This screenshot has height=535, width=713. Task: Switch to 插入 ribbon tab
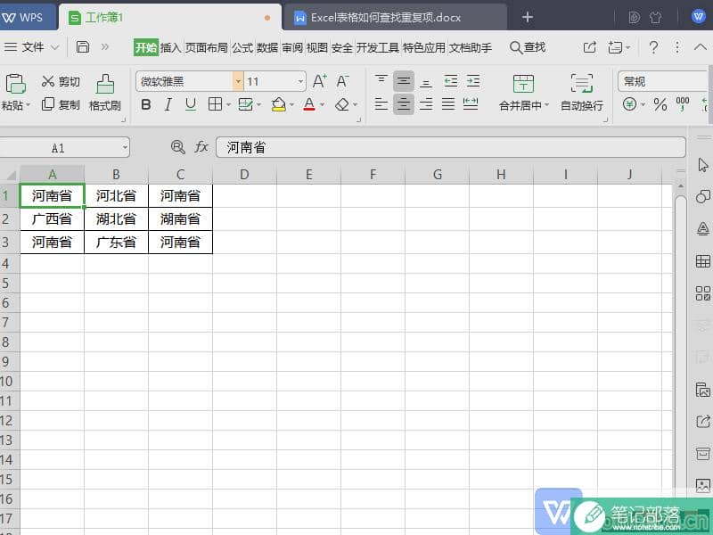[170, 47]
